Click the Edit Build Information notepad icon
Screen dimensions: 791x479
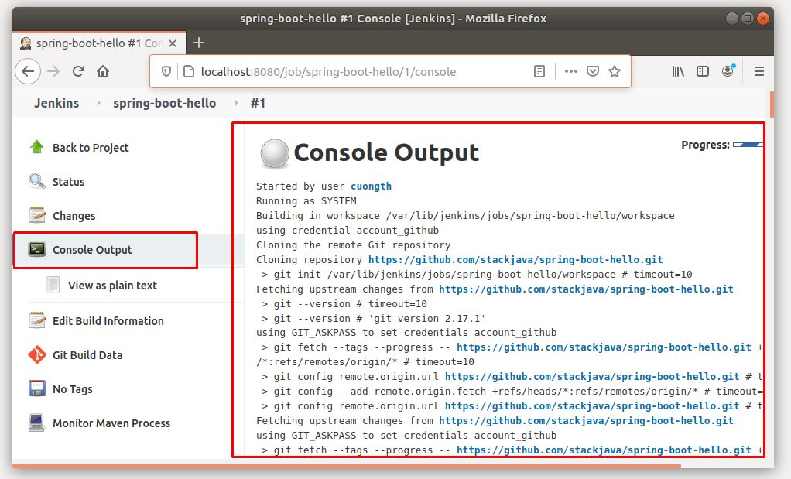click(x=37, y=320)
